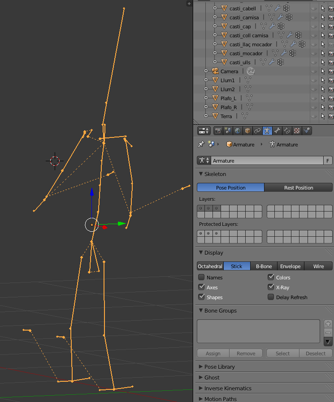Expand the Camera item in outliner
This screenshot has width=334, height=402.
206,71
